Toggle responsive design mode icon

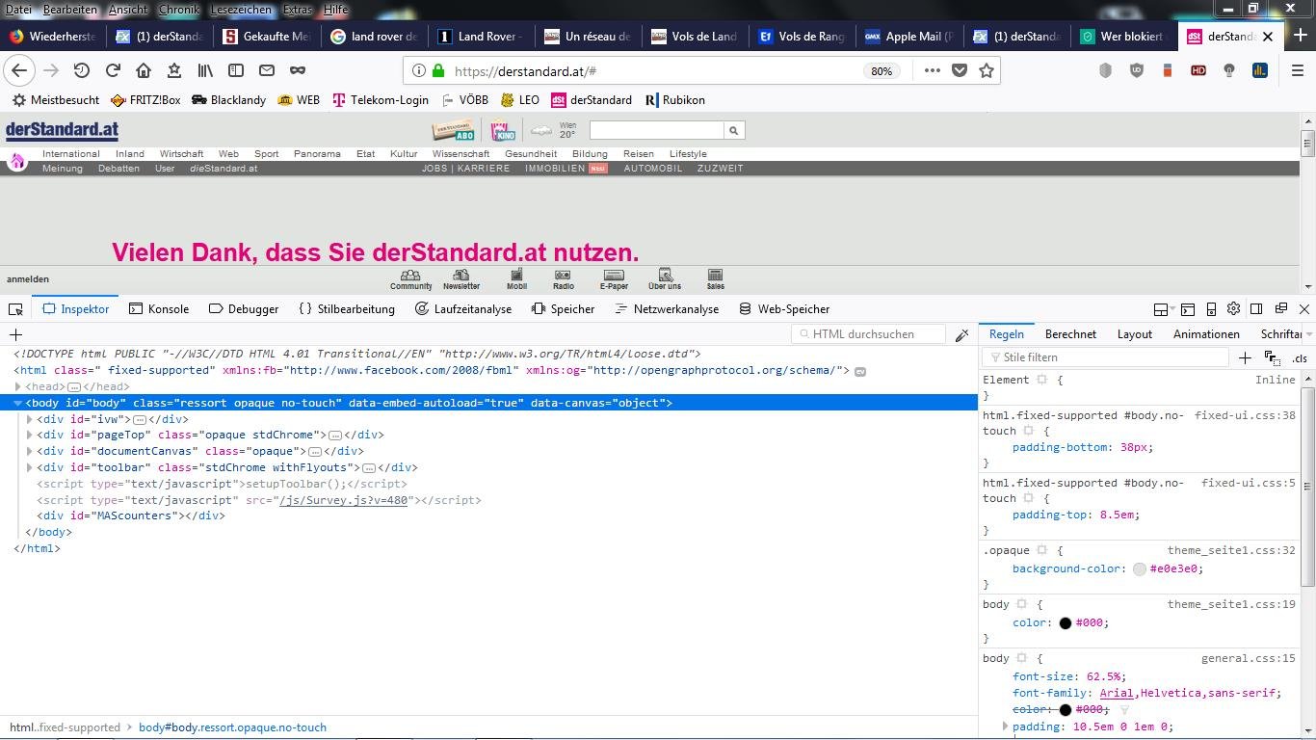(x=1211, y=309)
